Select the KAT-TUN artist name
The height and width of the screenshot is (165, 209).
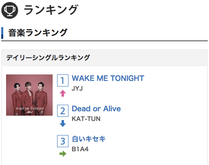pyautogui.click(x=86, y=119)
